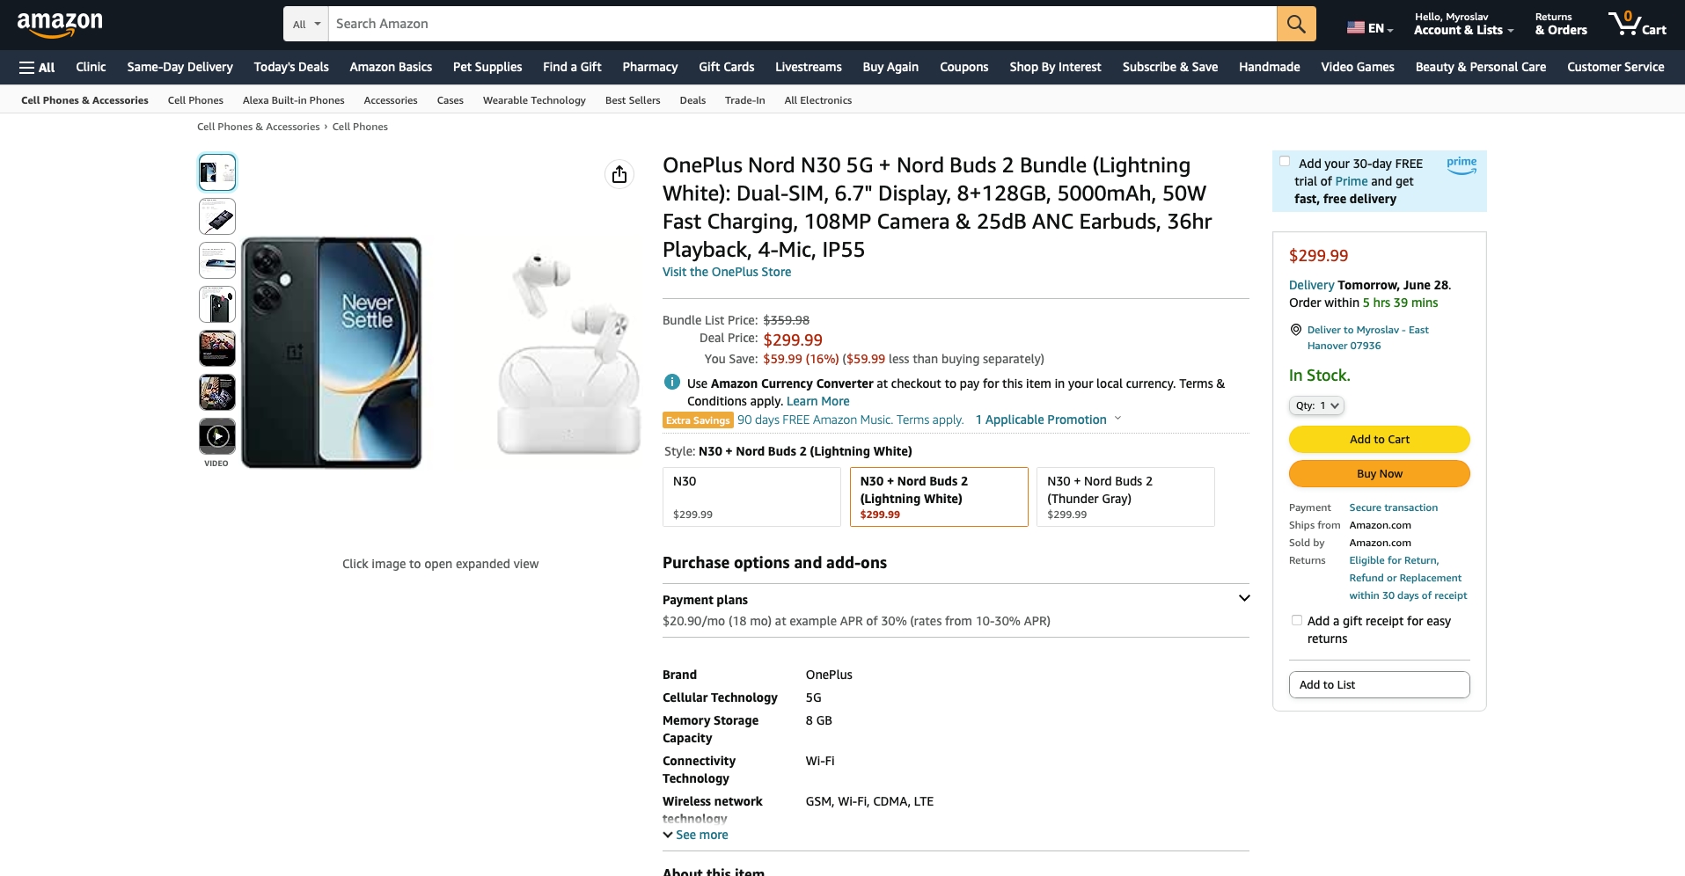
Task: Select the N30 only style swatch
Action: pos(751,497)
